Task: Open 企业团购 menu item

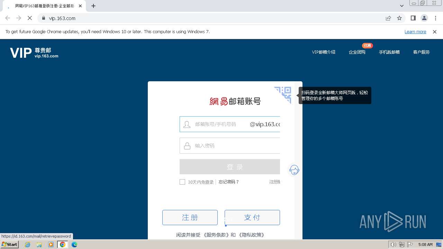Action: (x=357, y=52)
